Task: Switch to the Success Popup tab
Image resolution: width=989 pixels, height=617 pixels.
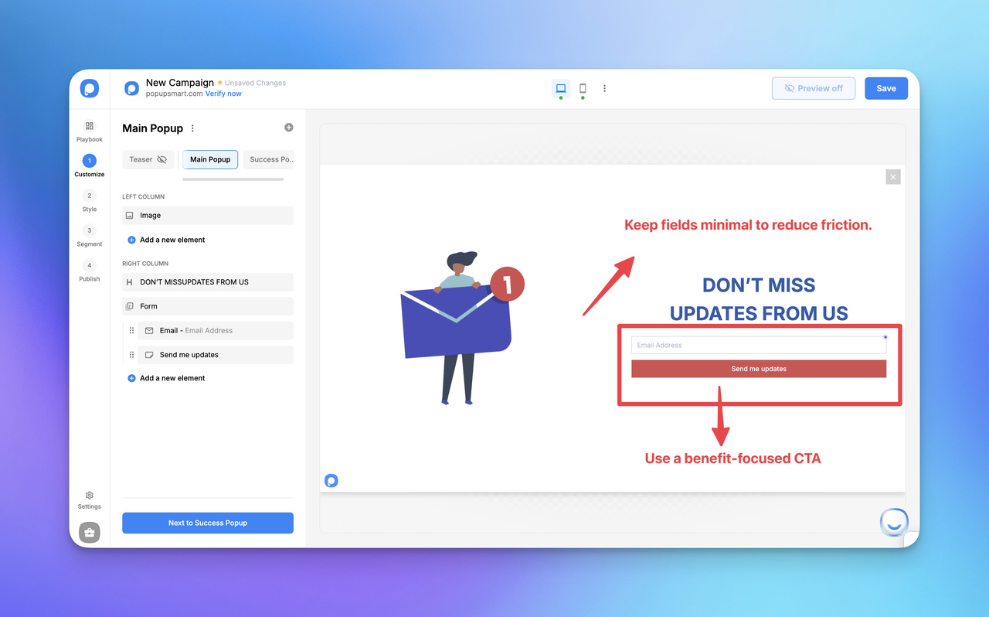Action: 269,159
